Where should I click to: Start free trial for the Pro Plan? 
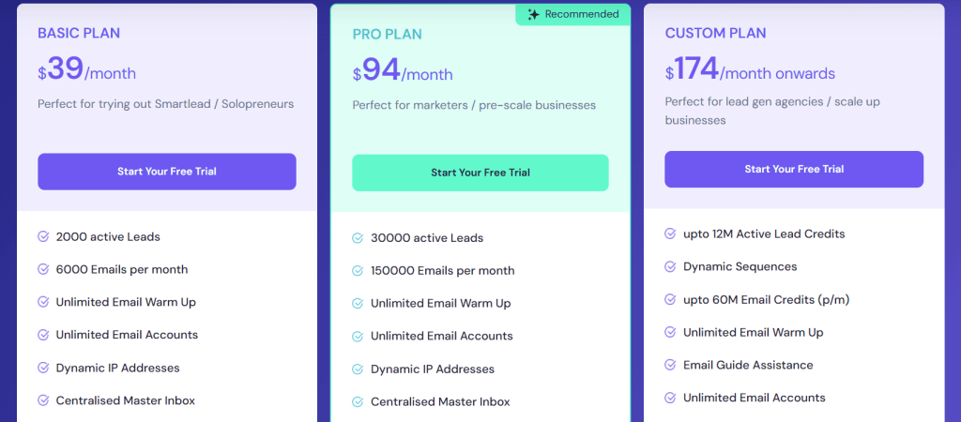(x=480, y=173)
